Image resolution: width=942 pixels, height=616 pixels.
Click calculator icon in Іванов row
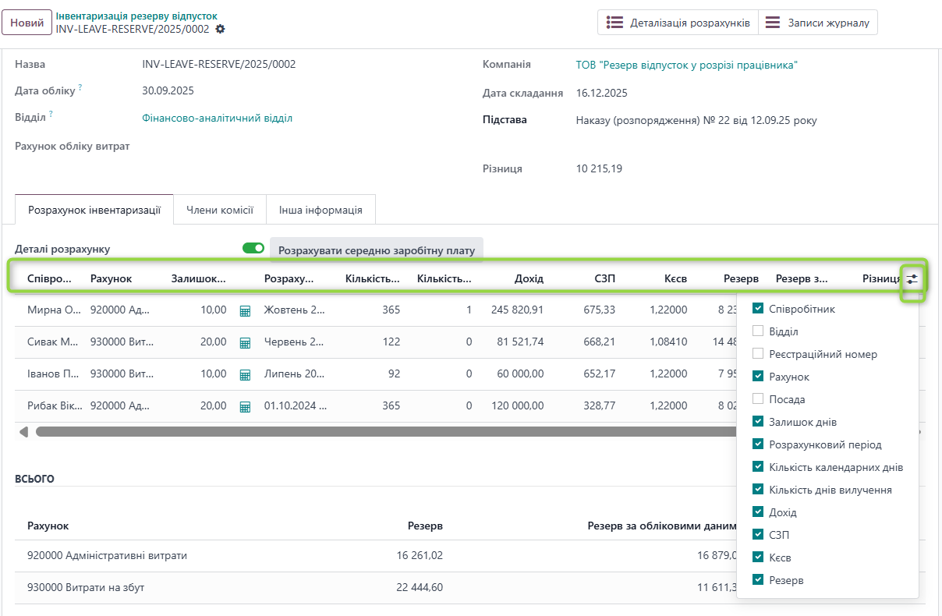click(245, 375)
